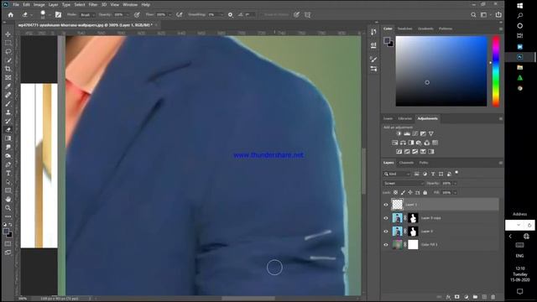
Task: Select the Rectangular Marquee tool
Action: tap(8, 43)
